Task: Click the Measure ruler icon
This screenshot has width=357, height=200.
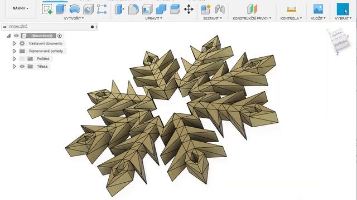Action: click(291, 9)
